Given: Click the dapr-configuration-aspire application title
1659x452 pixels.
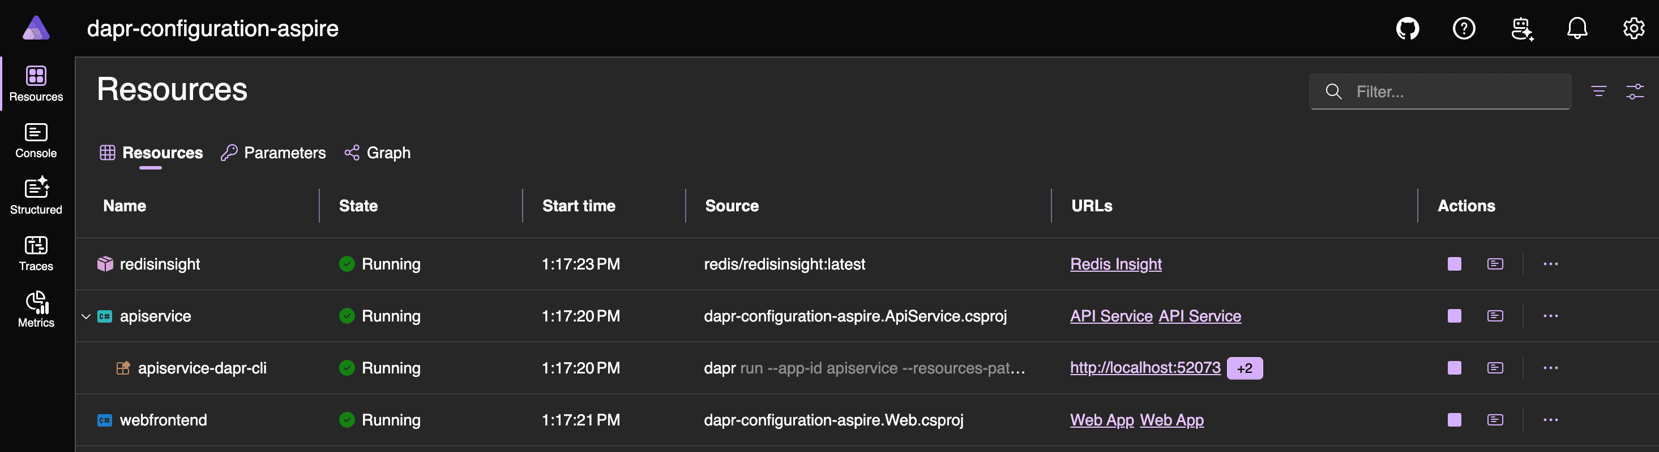Looking at the screenshot, I should 212,28.
